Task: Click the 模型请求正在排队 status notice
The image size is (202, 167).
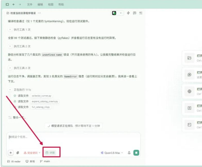Action: [x=73, y=126]
